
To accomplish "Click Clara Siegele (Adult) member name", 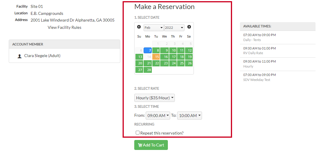I will pos(42,56).
